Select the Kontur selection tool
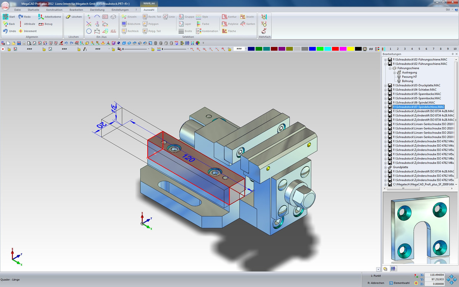Image resolution: width=459 pixels, height=287 pixels. [224, 17]
